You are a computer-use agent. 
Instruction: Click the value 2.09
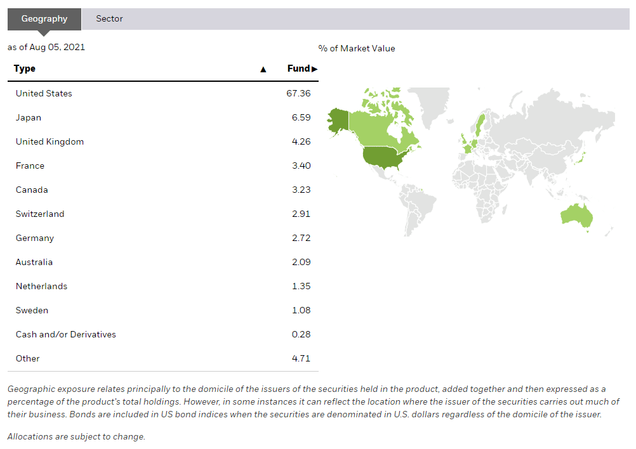click(301, 262)
